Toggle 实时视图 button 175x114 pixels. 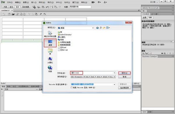(x=26, y=7)
